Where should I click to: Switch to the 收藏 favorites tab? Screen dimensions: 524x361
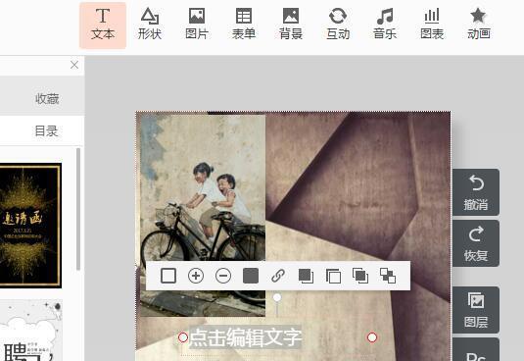tap(47, 99)
